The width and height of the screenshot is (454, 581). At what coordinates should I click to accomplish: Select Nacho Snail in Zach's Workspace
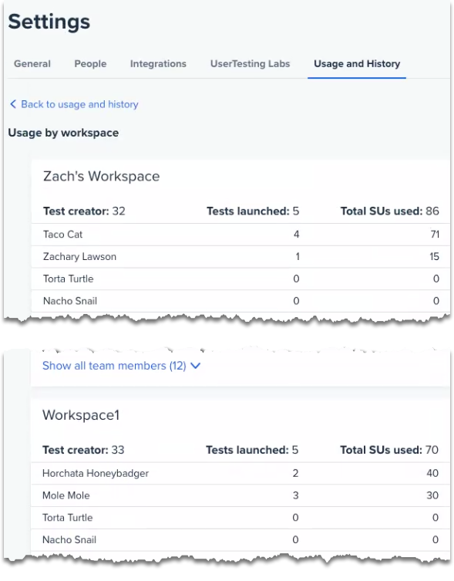pyautogui.click(x=70, y=301)
